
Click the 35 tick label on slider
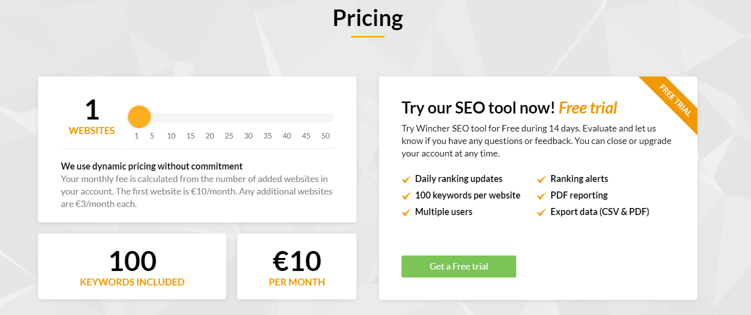267,135
